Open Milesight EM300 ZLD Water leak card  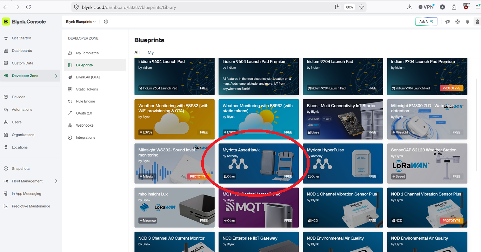click(427, 119)
